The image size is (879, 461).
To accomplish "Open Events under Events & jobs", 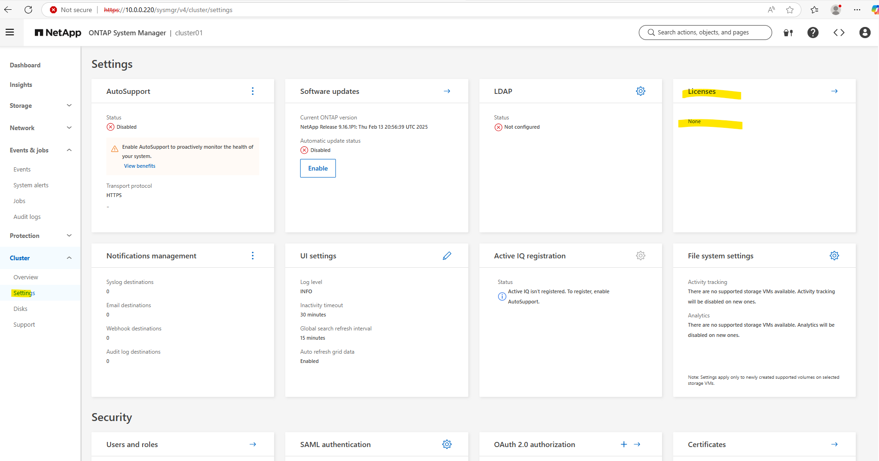I will [22, 170].
